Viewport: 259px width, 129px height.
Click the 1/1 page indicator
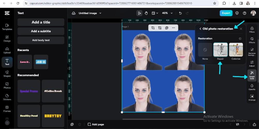(238, 124)
